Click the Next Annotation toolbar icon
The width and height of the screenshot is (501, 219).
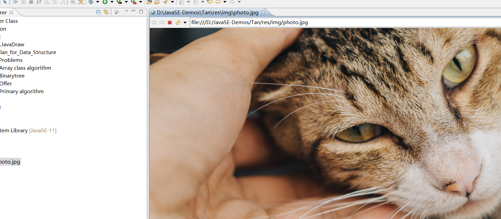[x=181, y=2]
